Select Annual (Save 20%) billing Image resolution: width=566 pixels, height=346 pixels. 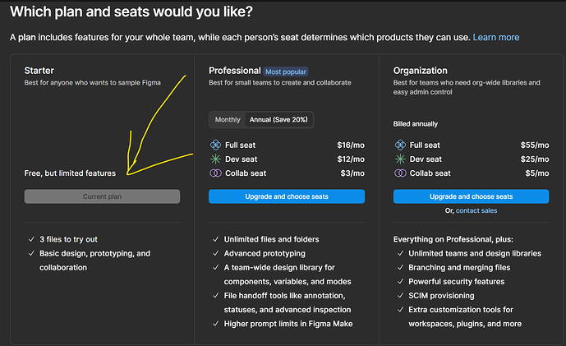(278, 119)
